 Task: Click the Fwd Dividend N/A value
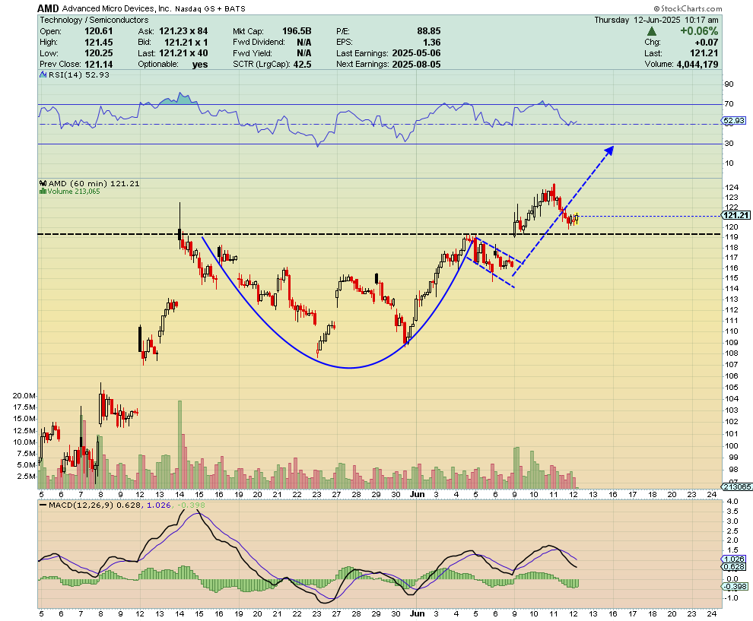(x=304, y=43)
